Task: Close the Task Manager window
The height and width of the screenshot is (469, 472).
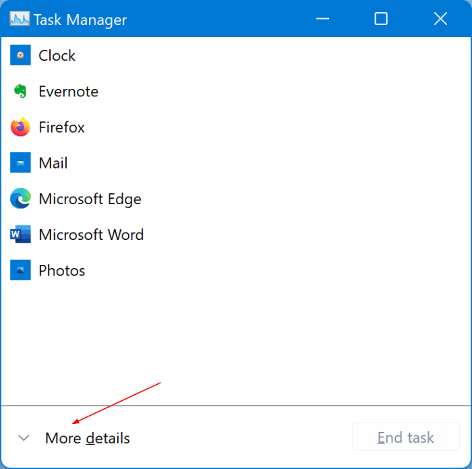Action: 440,19
